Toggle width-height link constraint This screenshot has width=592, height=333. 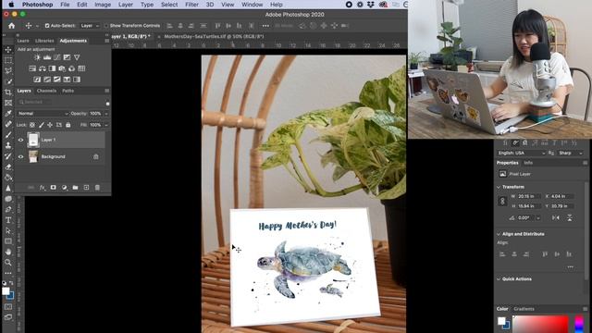click(502, 202)
